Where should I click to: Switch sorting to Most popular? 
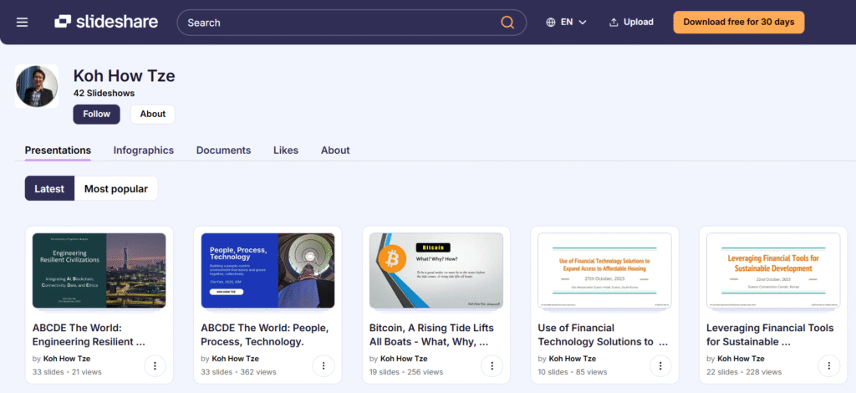click(116, 189)
